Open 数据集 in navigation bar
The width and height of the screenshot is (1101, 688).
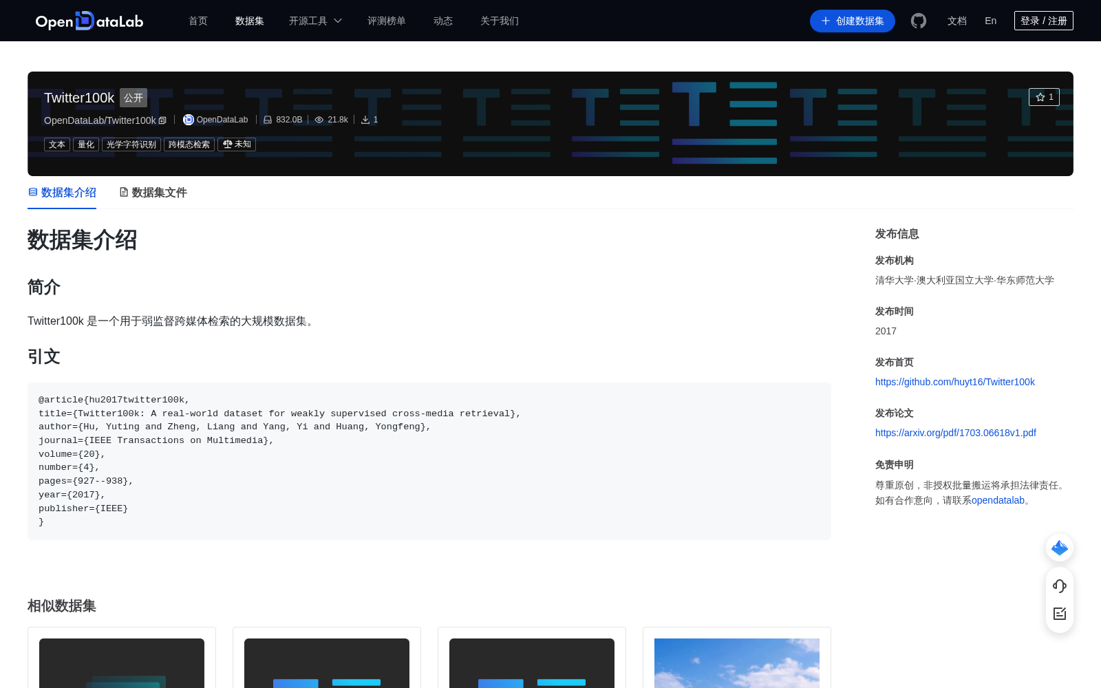(x=250, y=21)
